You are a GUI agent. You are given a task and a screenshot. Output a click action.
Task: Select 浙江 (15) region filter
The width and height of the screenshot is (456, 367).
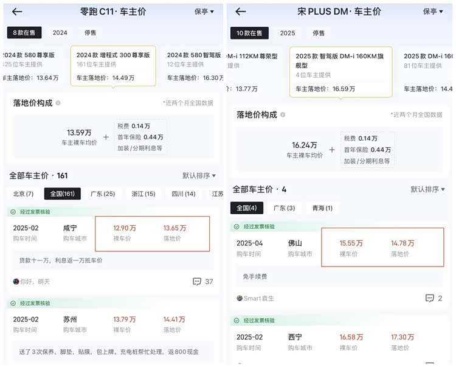[143, 194]
